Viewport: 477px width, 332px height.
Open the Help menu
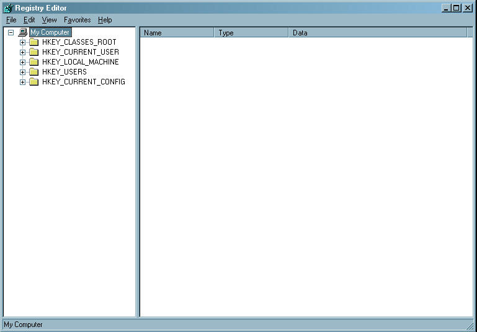coord(105,20)
